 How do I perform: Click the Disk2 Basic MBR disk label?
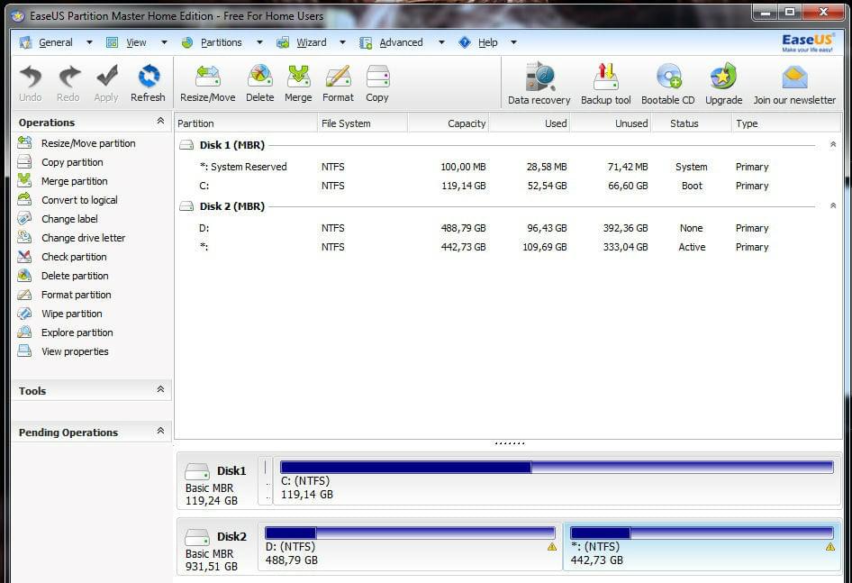pos(216,548)
